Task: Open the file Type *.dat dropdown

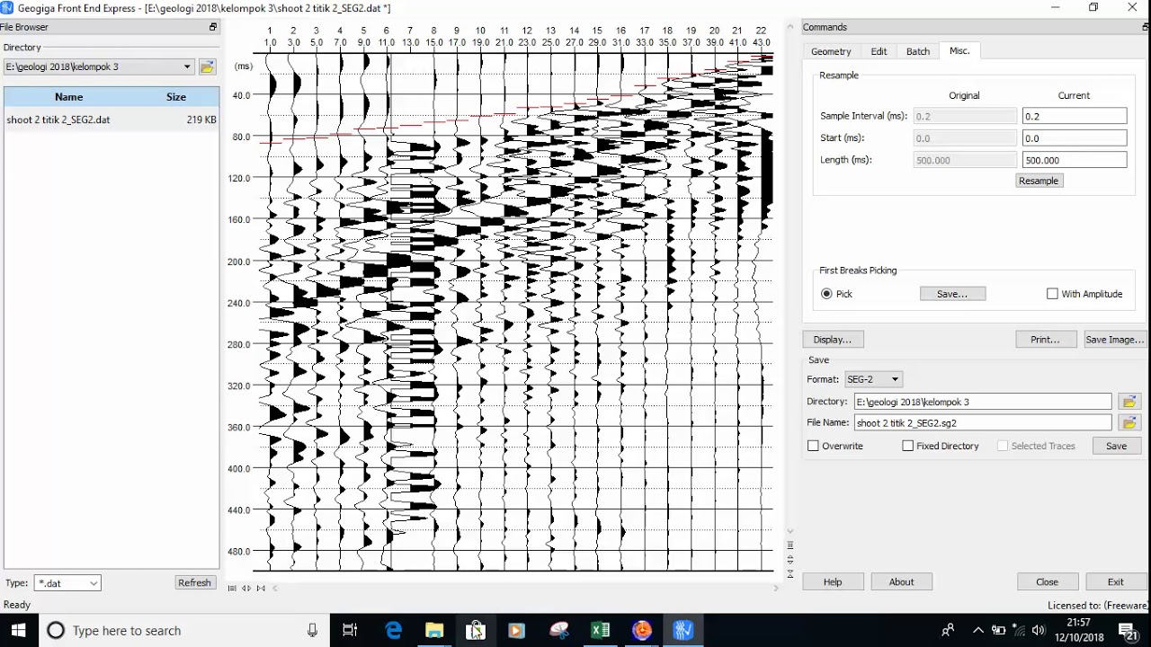Action: point(94,583)
